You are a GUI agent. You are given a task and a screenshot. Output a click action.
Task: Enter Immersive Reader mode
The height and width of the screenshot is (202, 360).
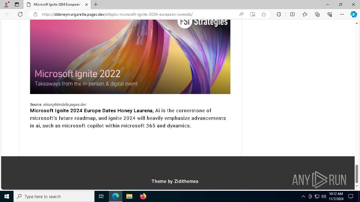pos(253,14)
